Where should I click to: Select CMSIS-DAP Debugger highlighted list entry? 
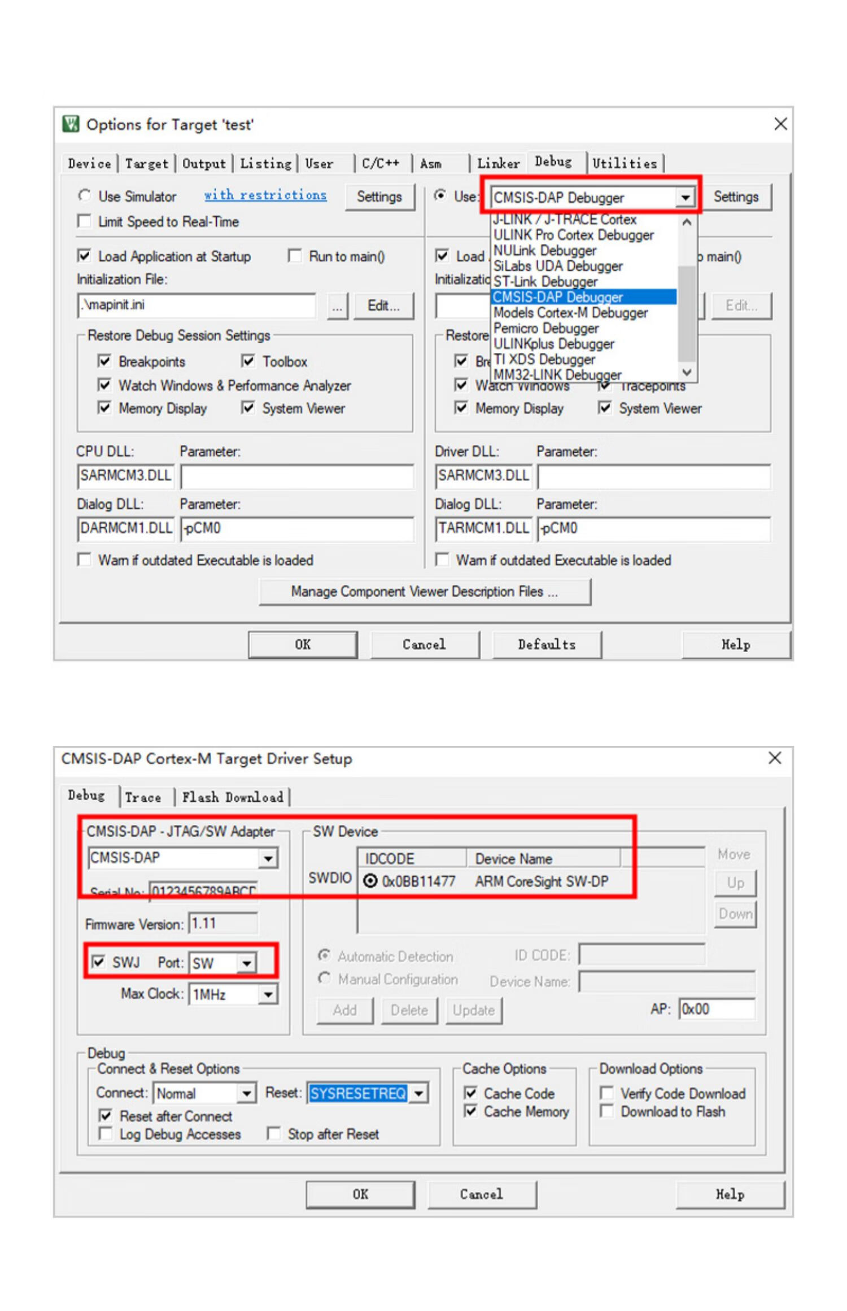coord(584,297)
